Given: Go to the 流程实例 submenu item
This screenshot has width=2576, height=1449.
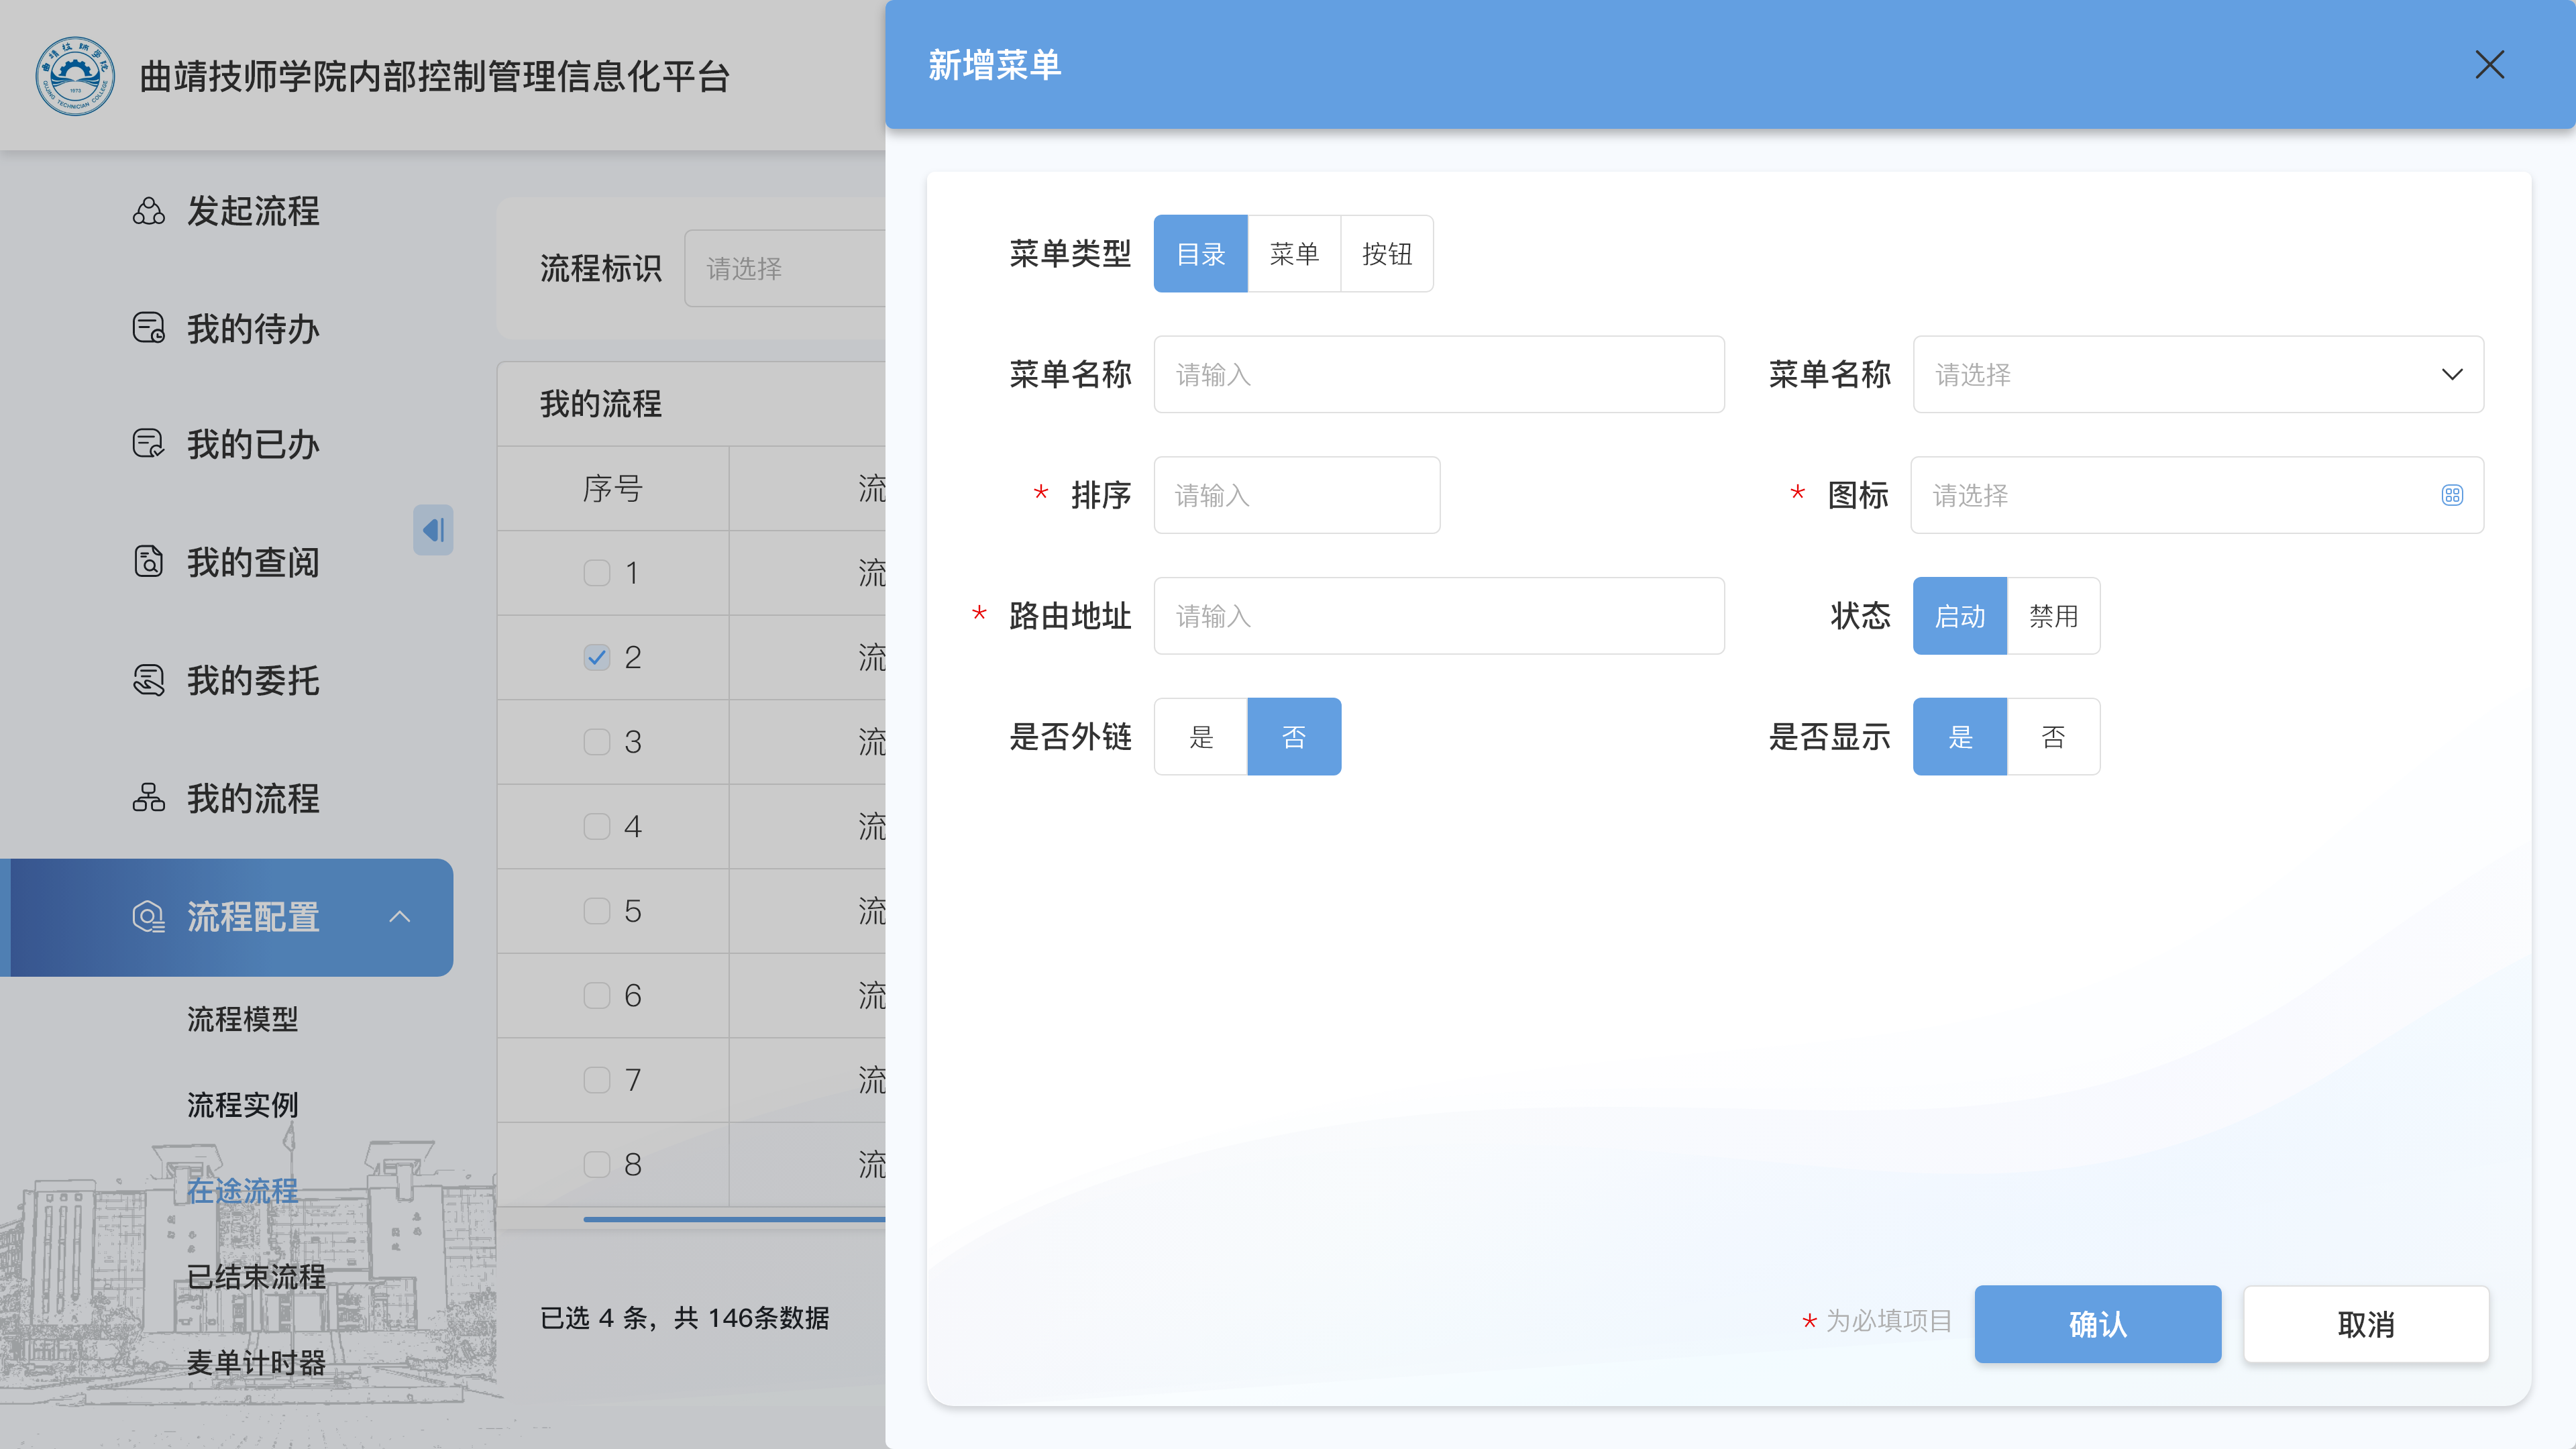Looking at the screenshot, I should [x=243, y=1105].
